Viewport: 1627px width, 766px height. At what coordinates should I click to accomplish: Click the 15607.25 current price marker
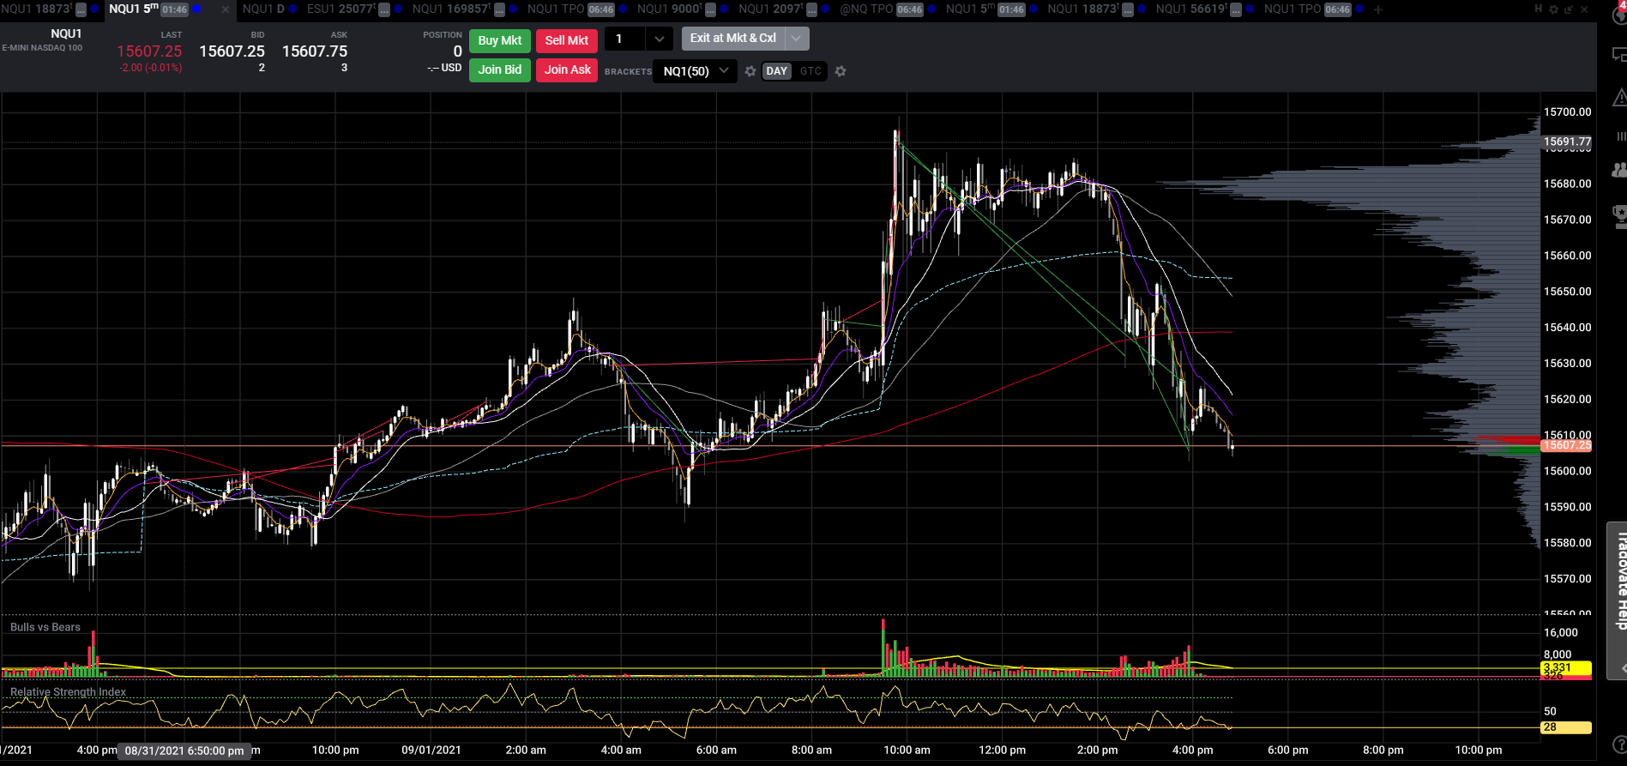pos(1566,445)
